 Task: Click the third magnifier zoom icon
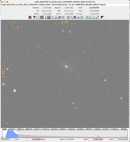(94, 17)
